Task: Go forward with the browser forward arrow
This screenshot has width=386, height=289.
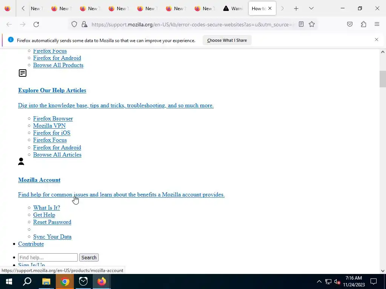Action: pos(23,24)
